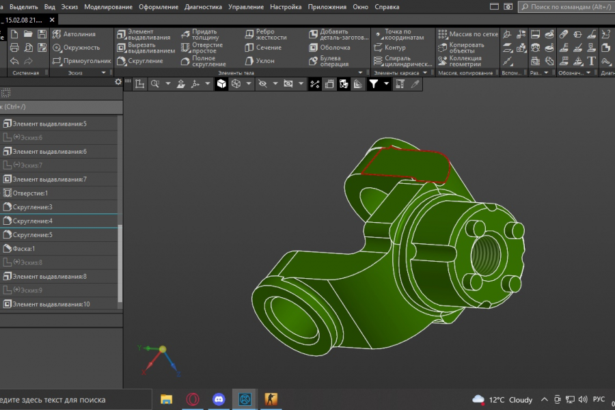This screenshot has height=410, width=615.
Task: Toggle the wireframe cube display mode
Action: coord(236,84)
